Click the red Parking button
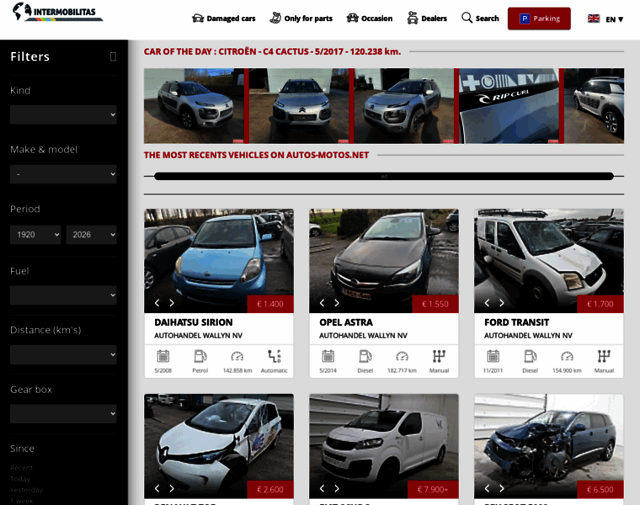Image resolution: width=640 pixels, height=505 pixels. (x=539, y=19)
